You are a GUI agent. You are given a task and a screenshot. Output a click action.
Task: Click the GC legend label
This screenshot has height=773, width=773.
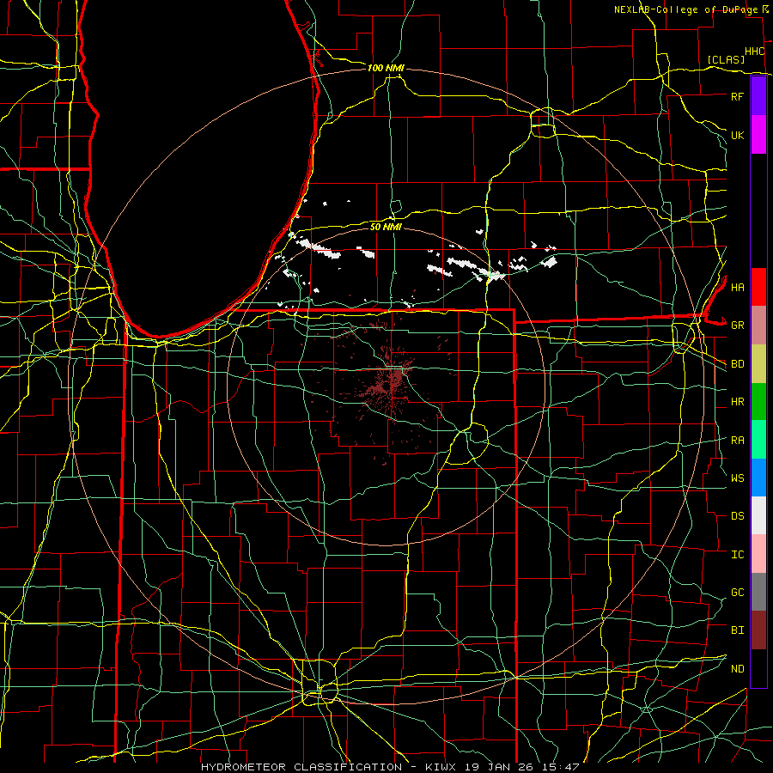(x=737, y=592)
